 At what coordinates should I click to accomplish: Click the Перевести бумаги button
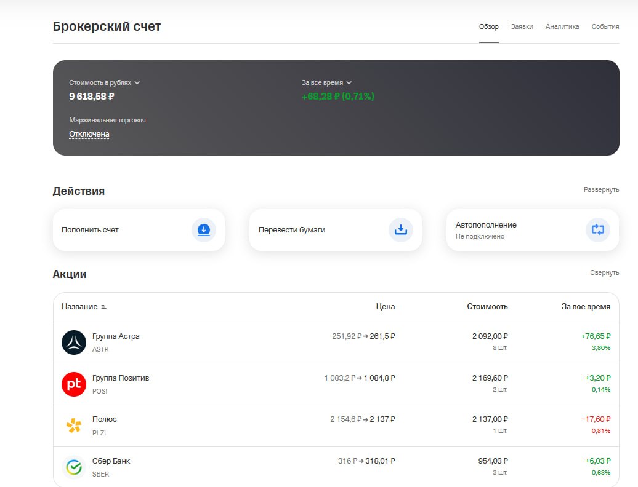[336, 230]
